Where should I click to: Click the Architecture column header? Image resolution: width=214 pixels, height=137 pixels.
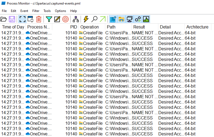pyautogui.click(x=198, y=27)
